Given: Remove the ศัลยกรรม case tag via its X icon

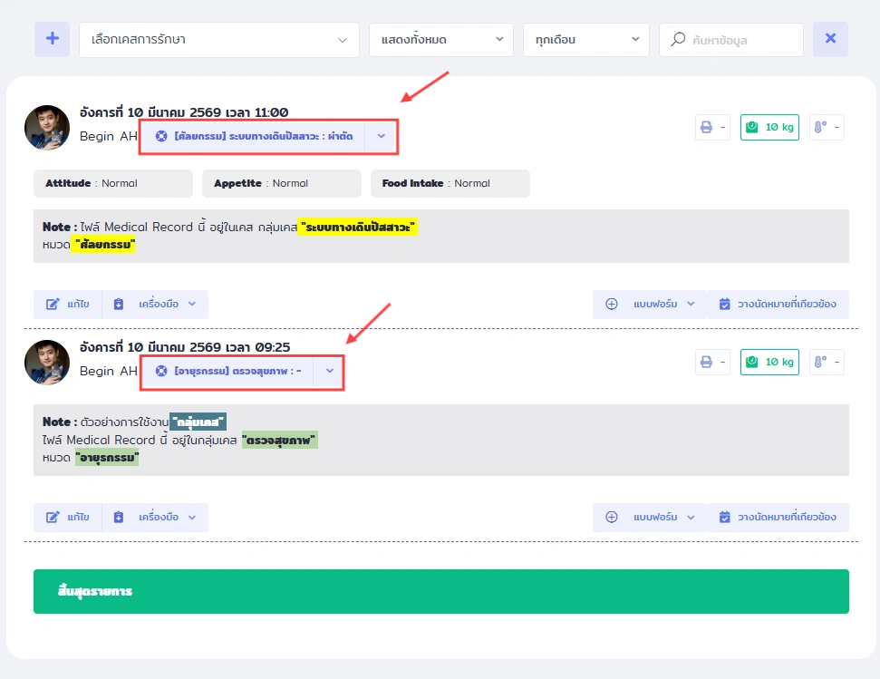Looking at the screenshot, I should (x=161, y=136).
